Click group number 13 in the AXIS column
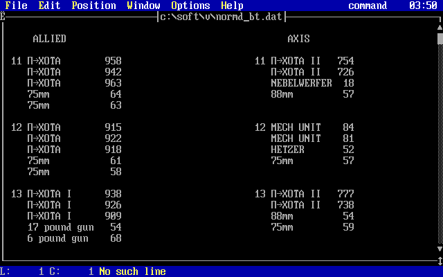The height and width of the screenshot is (277, 443). point(260,194)
